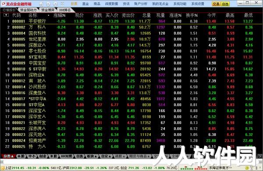Open the 深度数据 menu

pyautogui.click(x=111, y=4)
